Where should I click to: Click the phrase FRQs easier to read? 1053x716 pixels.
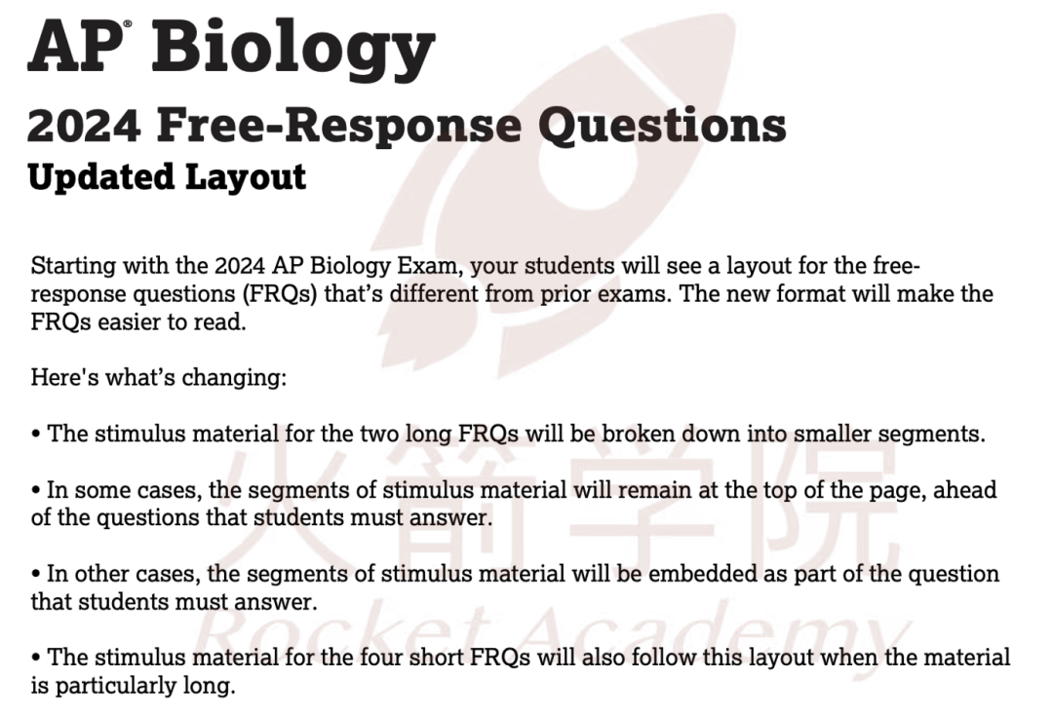pos(138,322)
